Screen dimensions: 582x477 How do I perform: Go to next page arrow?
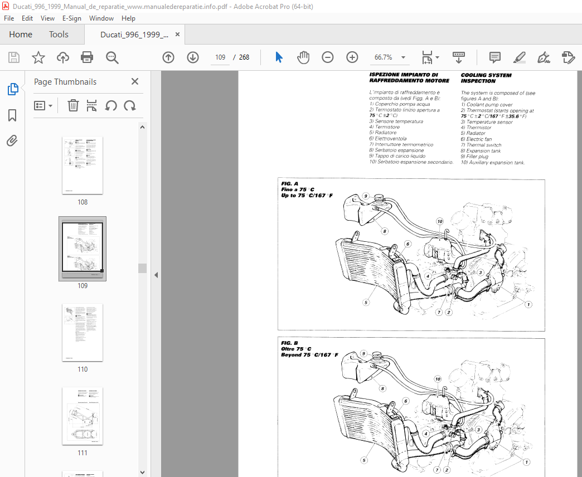click(x=193, y=57)
